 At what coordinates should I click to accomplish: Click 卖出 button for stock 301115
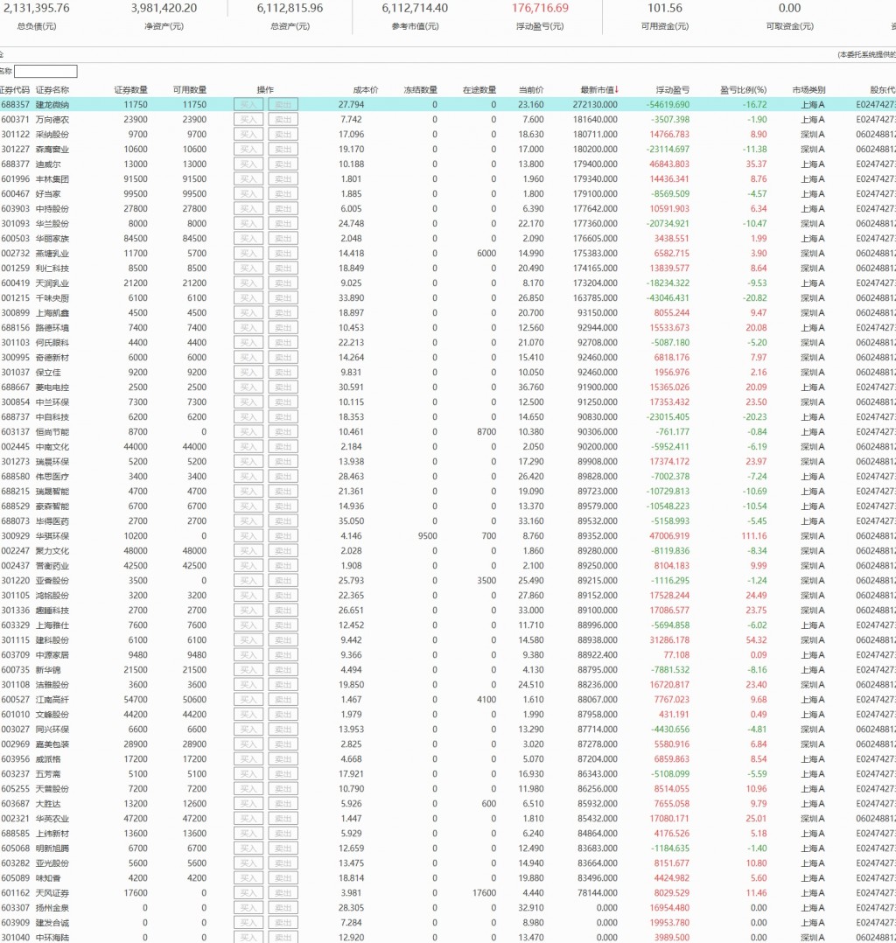pos(283,640)
